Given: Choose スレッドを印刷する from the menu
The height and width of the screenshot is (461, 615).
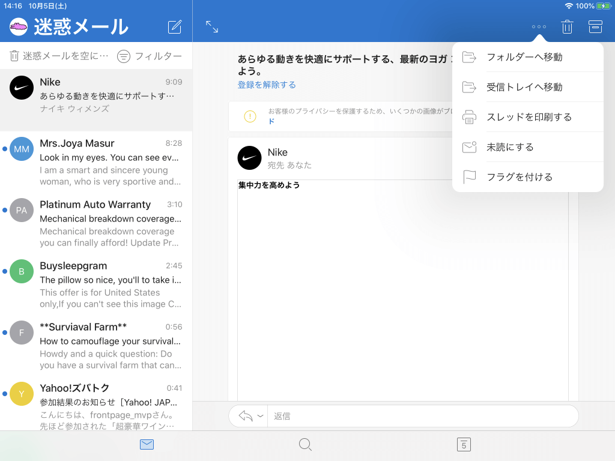Looking at the screenshot, I should [x=527, y=117].
